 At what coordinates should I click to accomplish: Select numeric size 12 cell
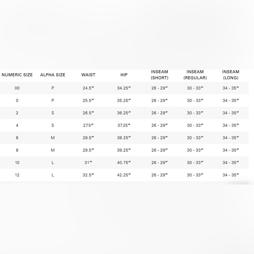pos(17,175)
